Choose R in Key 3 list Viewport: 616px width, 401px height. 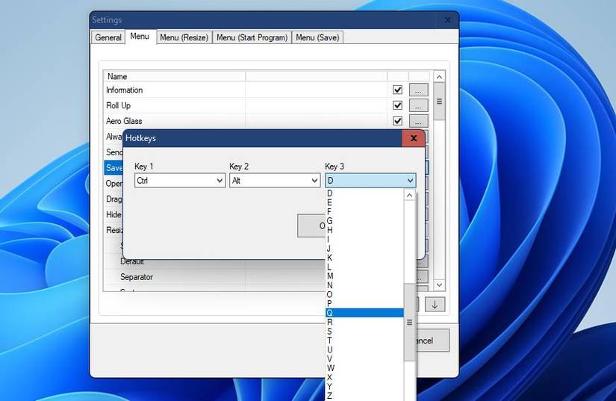365,322
